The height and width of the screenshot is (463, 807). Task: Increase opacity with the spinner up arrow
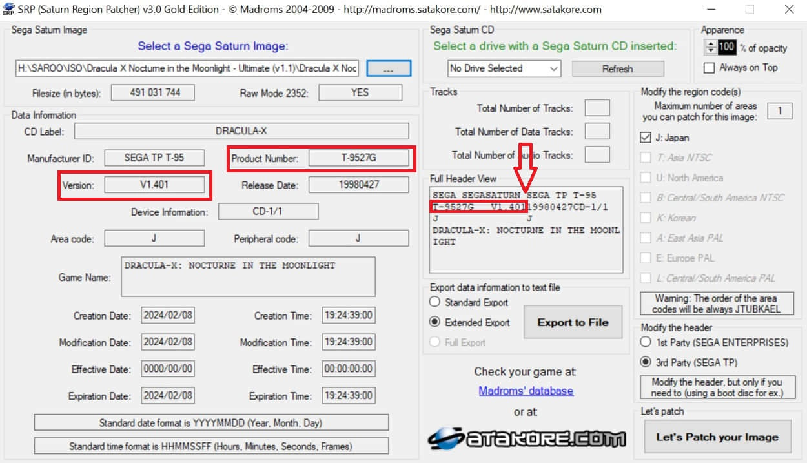(711, 44)
